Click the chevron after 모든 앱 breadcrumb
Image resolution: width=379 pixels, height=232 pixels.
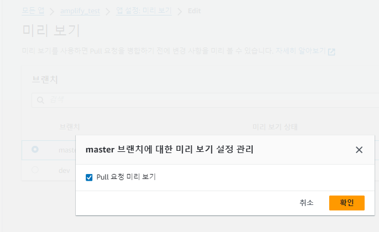54,10
